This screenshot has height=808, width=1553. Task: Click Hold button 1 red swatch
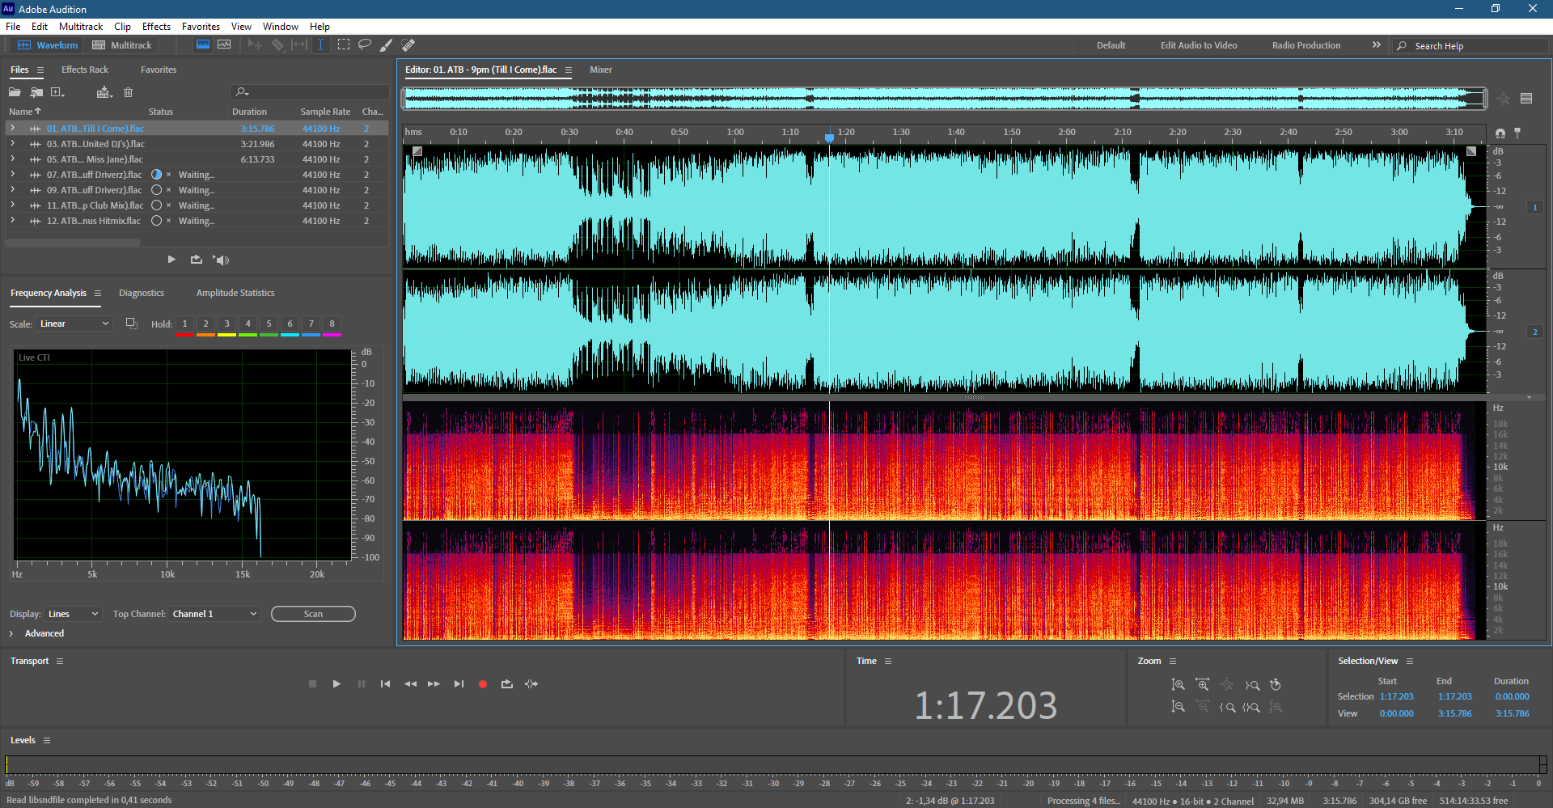[x=184, y=326]
